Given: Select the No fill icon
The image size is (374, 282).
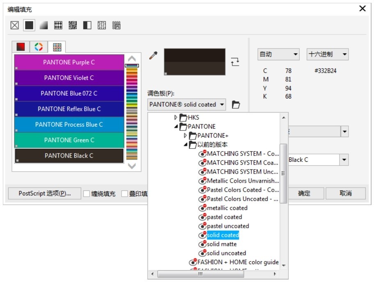Looking at the screenshot, I should (x=14, y=25).
